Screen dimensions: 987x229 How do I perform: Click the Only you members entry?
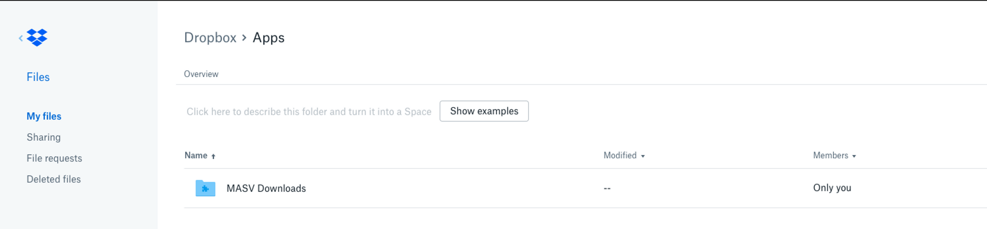(x=832, y=188)
